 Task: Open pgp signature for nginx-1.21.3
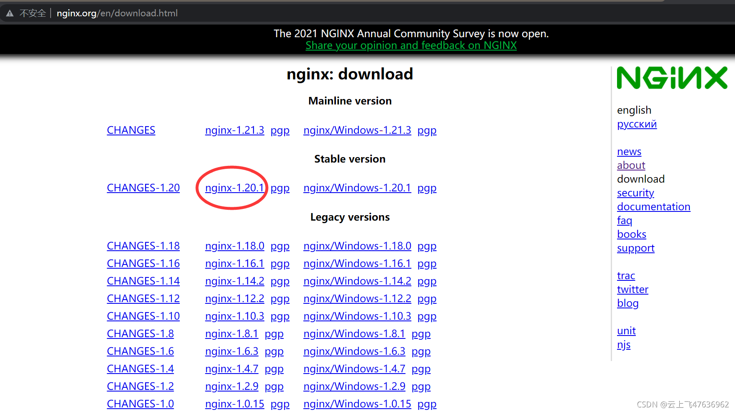280,131
